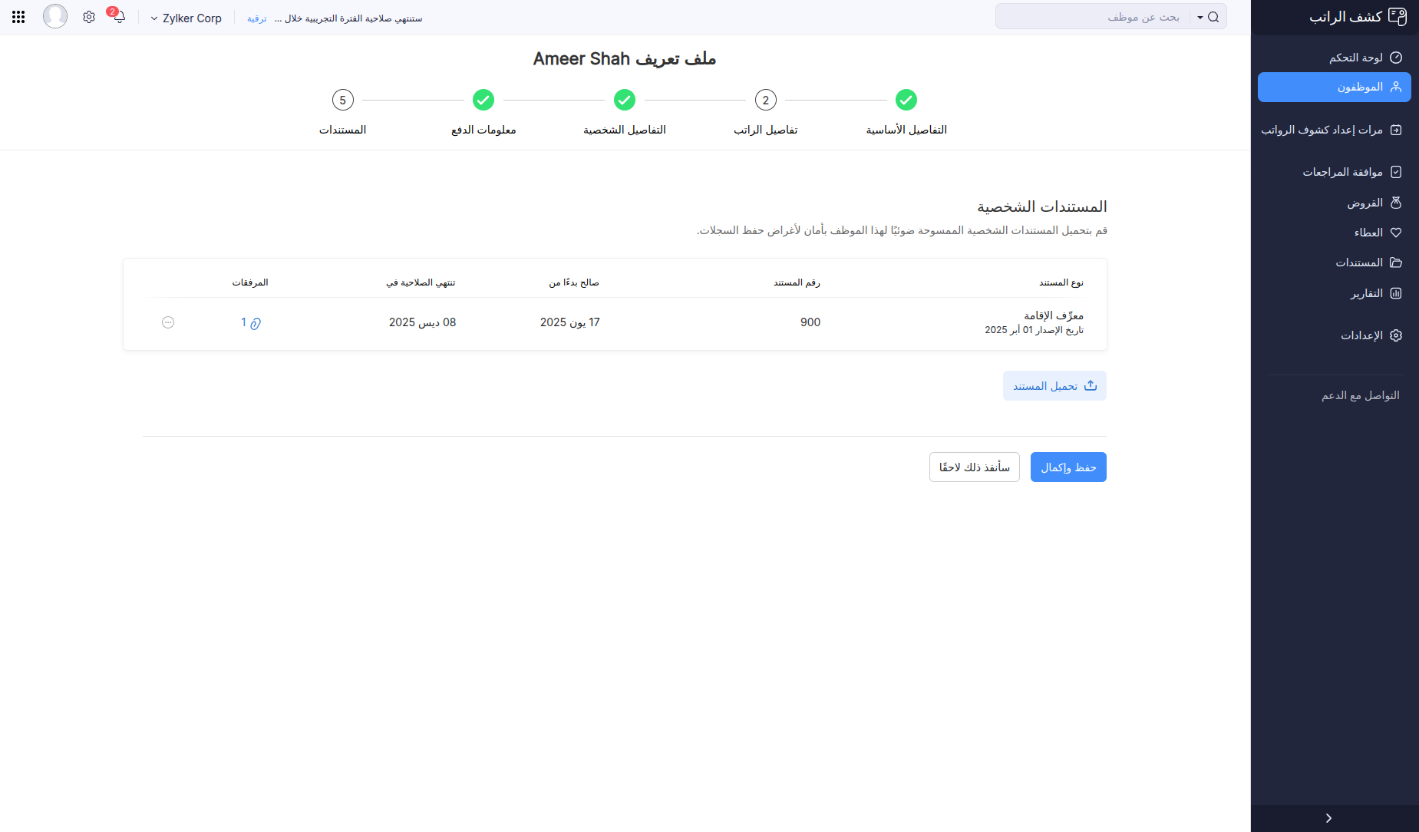
Task: Open the apps grid launcher
Action: [18, 16]
